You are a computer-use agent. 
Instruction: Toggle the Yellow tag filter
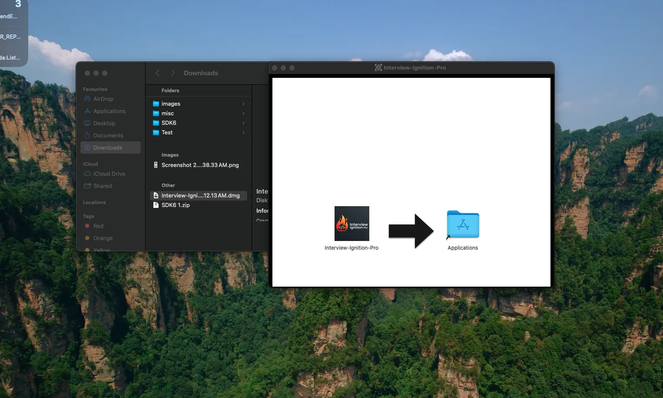pyautogui.click(x=101, y=249)
